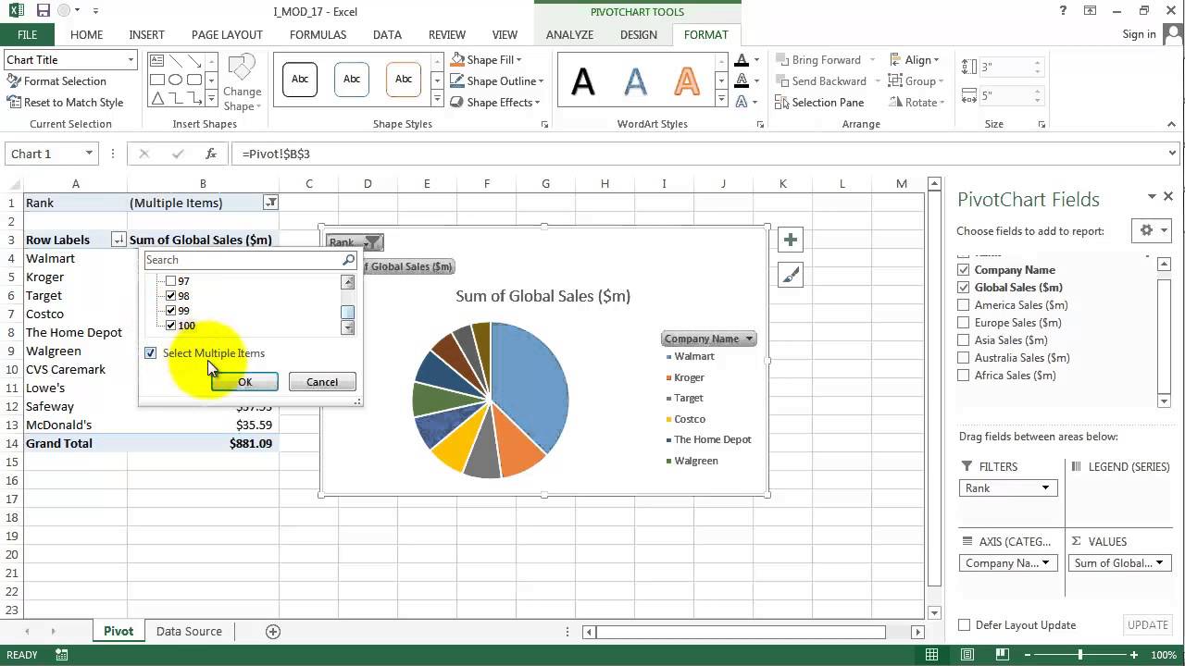Check America Sales ($m) field

click(964, 305)
